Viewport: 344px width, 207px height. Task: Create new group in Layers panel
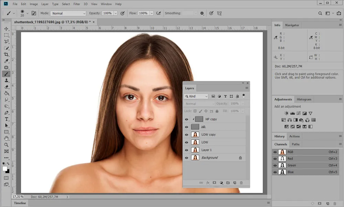[228, 183]
